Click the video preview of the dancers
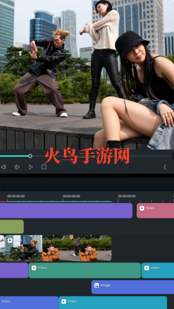 (87, 74)
